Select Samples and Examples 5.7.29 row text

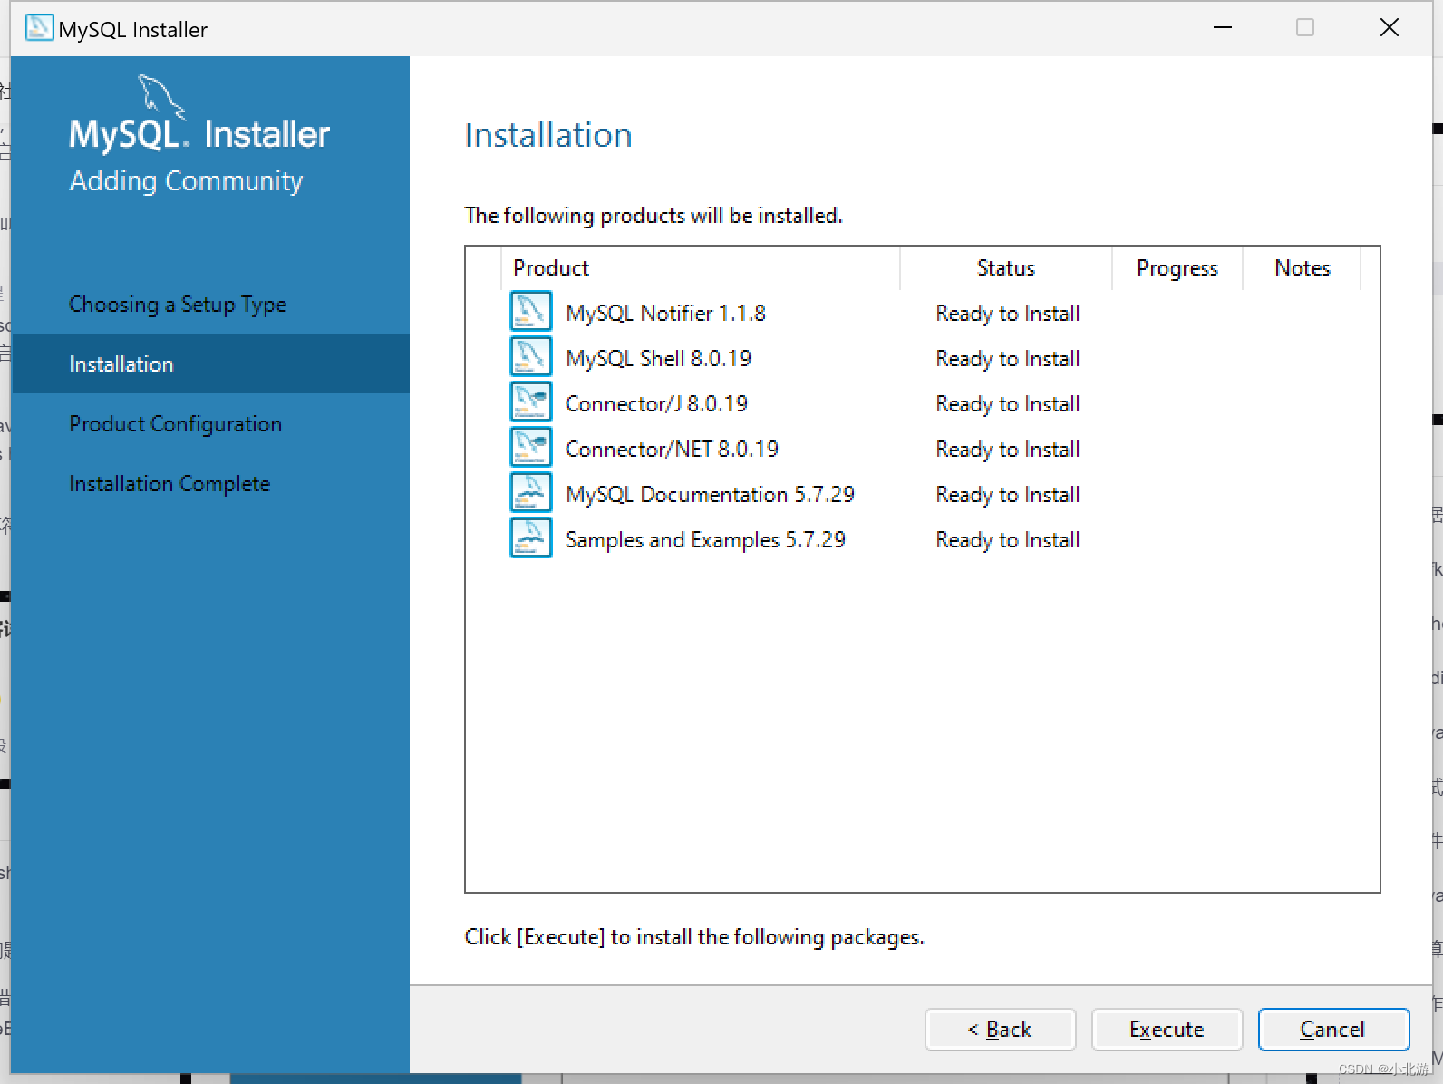705,539
